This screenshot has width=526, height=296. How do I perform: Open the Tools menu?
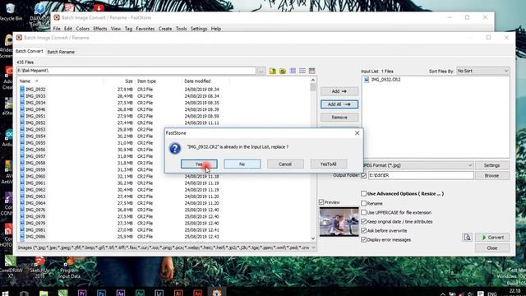[181, 29]
